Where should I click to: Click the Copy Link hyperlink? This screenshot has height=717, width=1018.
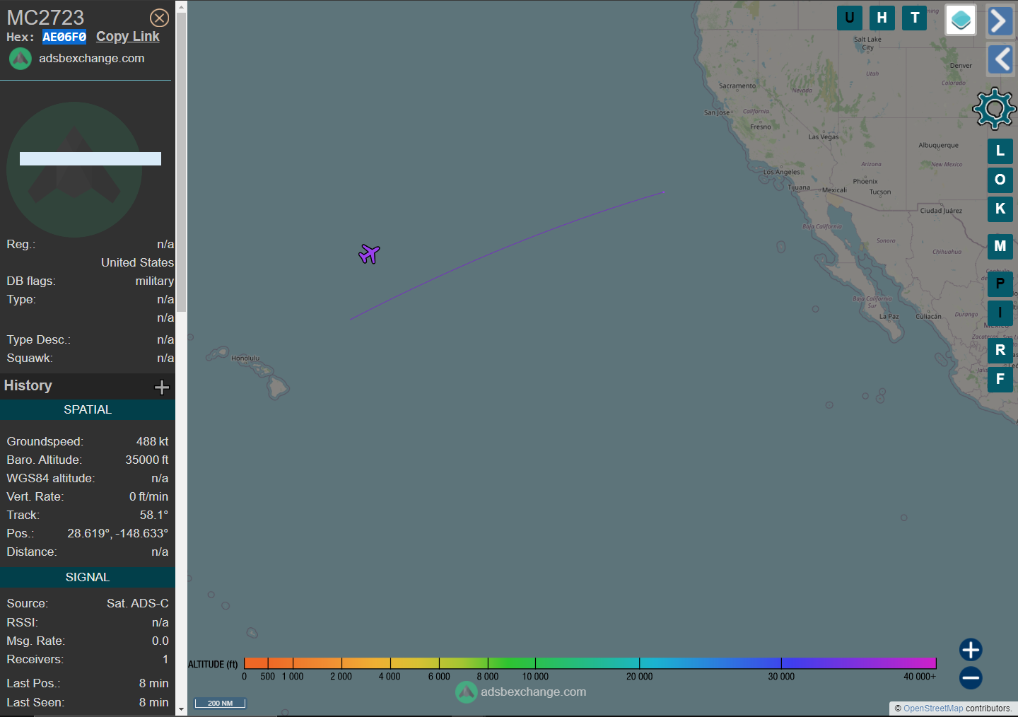(128, 37)
